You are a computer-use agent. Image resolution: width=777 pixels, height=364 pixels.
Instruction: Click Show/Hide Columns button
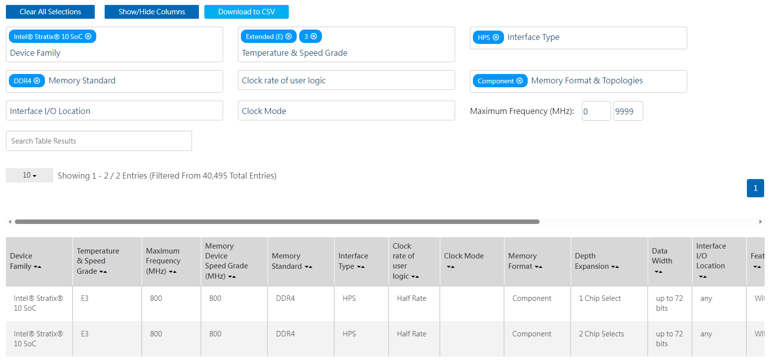[152, 12]
